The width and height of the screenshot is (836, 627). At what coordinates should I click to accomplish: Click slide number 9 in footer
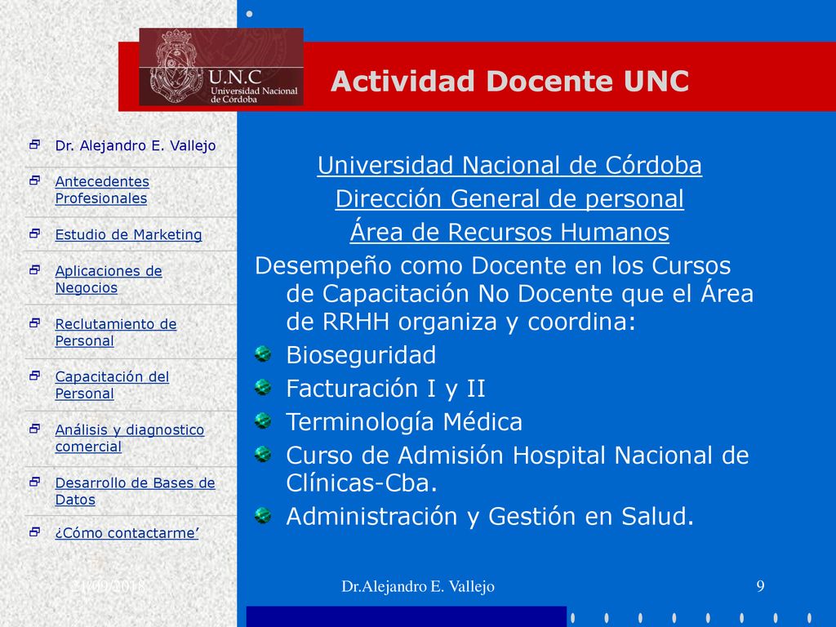tap(760, 586)
